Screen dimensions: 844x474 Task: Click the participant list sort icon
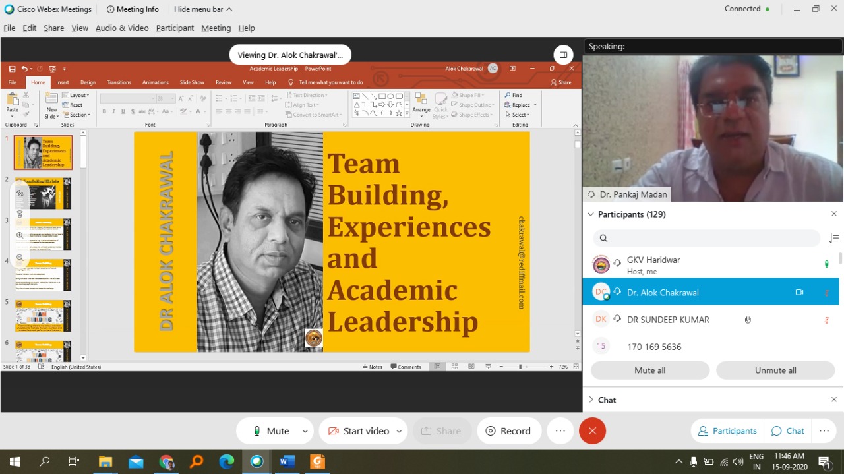(834, 239)
